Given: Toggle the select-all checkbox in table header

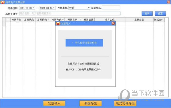Looking at the screenshot, I should [x=8, y=20].
